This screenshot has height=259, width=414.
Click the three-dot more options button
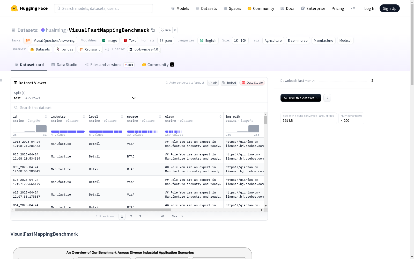click(327, 98)
